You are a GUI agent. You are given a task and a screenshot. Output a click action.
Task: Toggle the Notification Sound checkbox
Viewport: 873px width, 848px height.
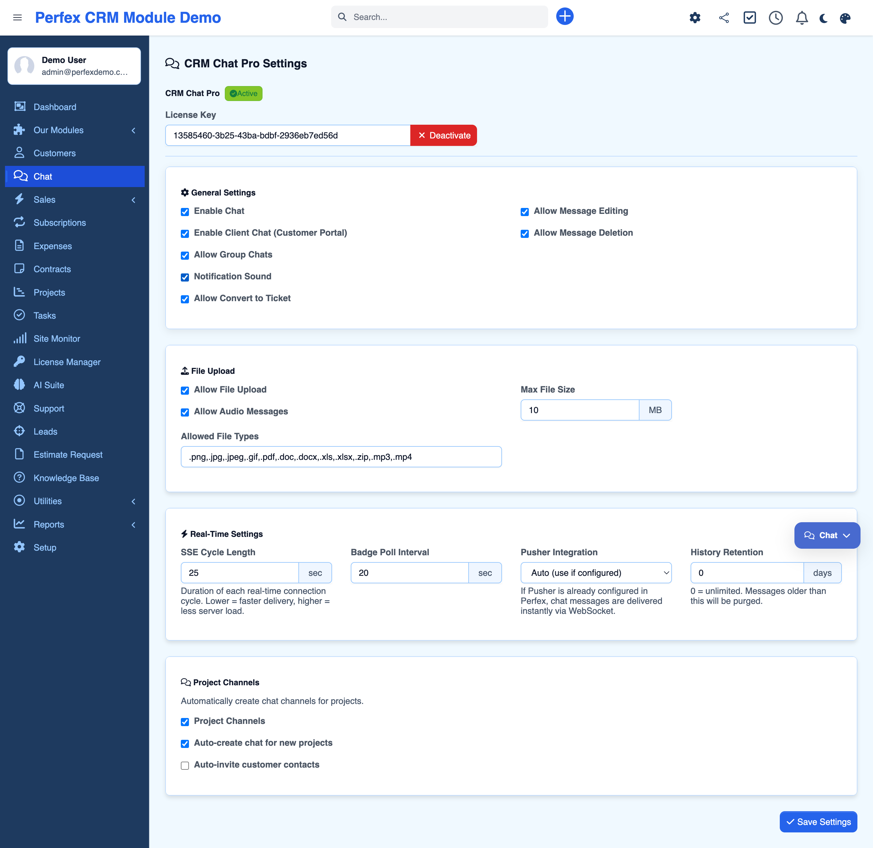185,277
